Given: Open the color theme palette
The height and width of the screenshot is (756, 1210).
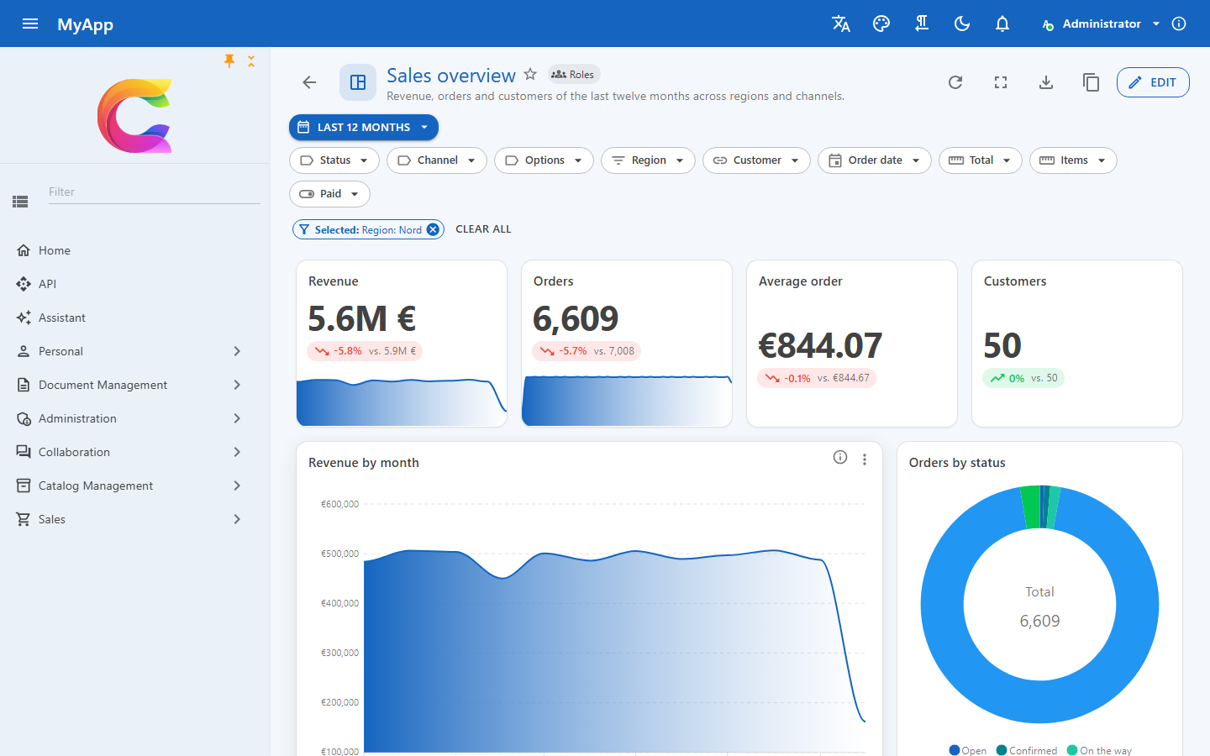Looking at the screenshot, I should pos(881,24).
